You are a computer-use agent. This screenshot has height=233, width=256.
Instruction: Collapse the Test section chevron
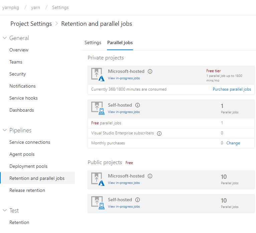click(x=5, y=210)
